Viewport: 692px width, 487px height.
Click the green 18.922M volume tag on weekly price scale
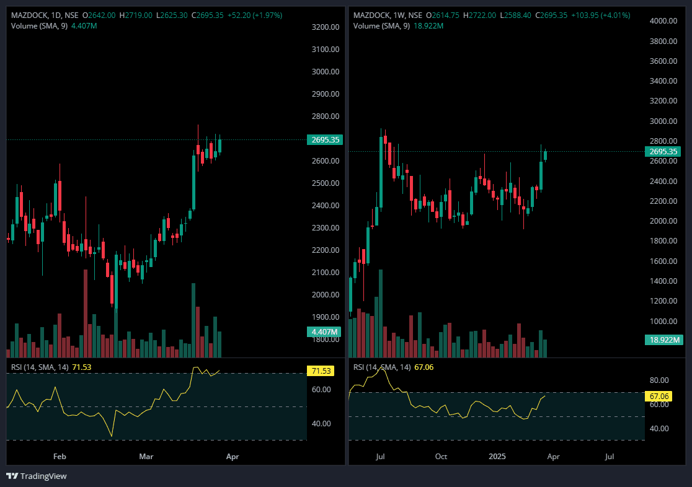pos(663,340)
